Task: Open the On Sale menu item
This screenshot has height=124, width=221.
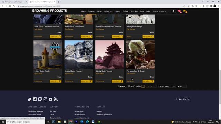Action: tap(125, 11)
